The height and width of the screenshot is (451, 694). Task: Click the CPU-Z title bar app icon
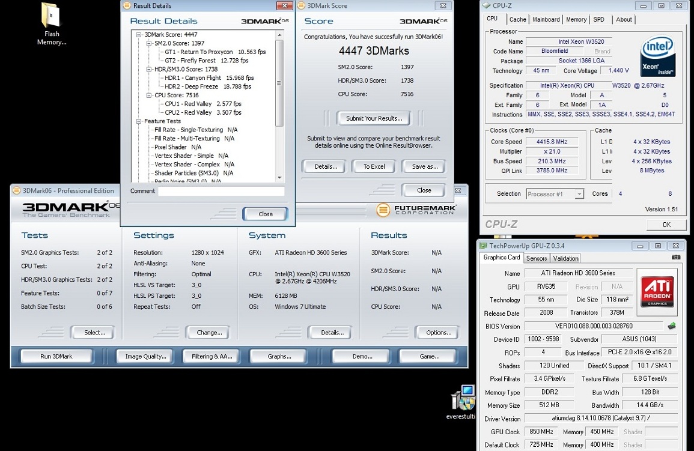[487, 6]
